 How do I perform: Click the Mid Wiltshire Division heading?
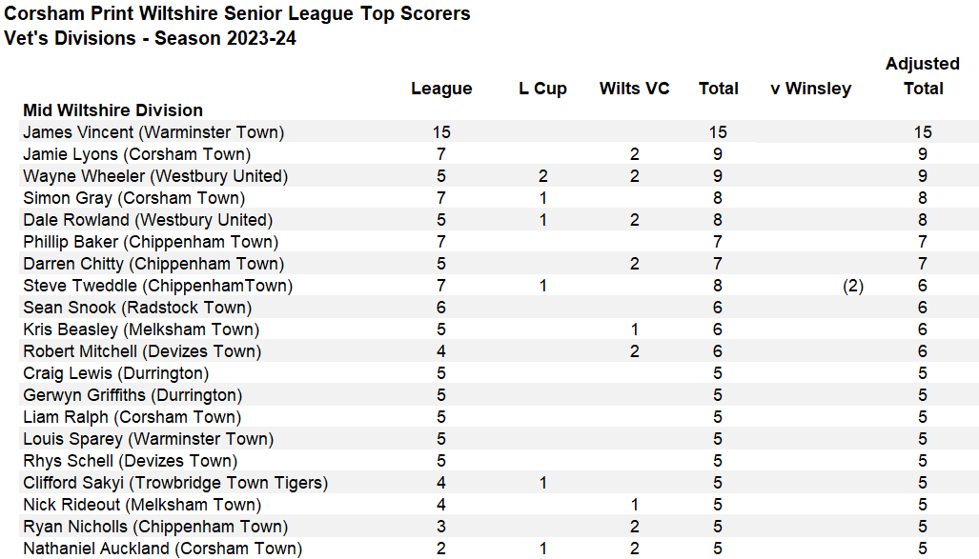pyautogui.click(x=112, y=110)
